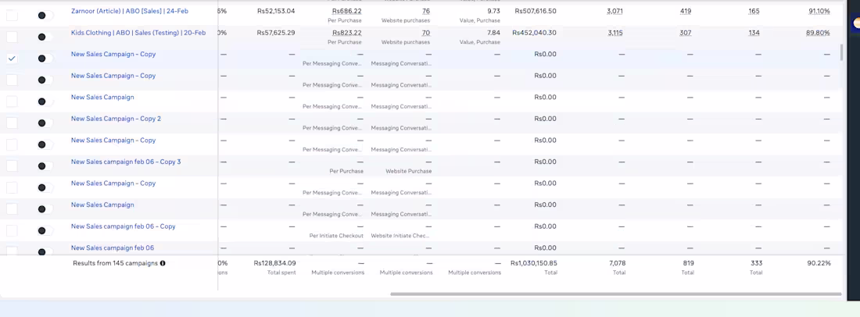Image resolution: width=860 pixels, height=317 pixels.
Task: Click underlined value 307
Action: click(685, 33)
